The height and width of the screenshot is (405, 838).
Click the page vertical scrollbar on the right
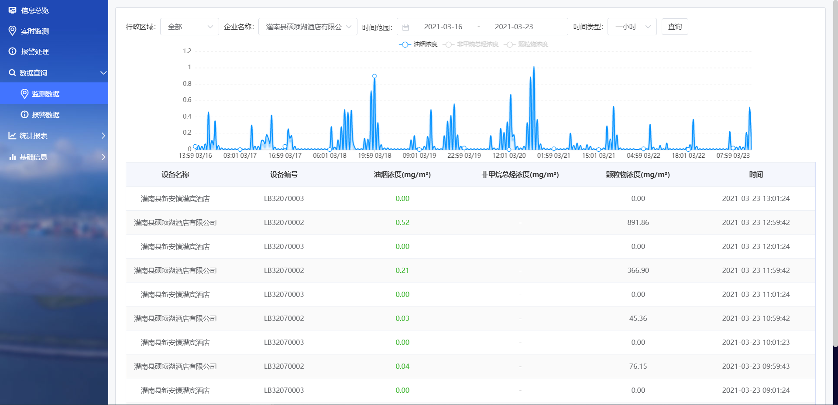(835, 174)
